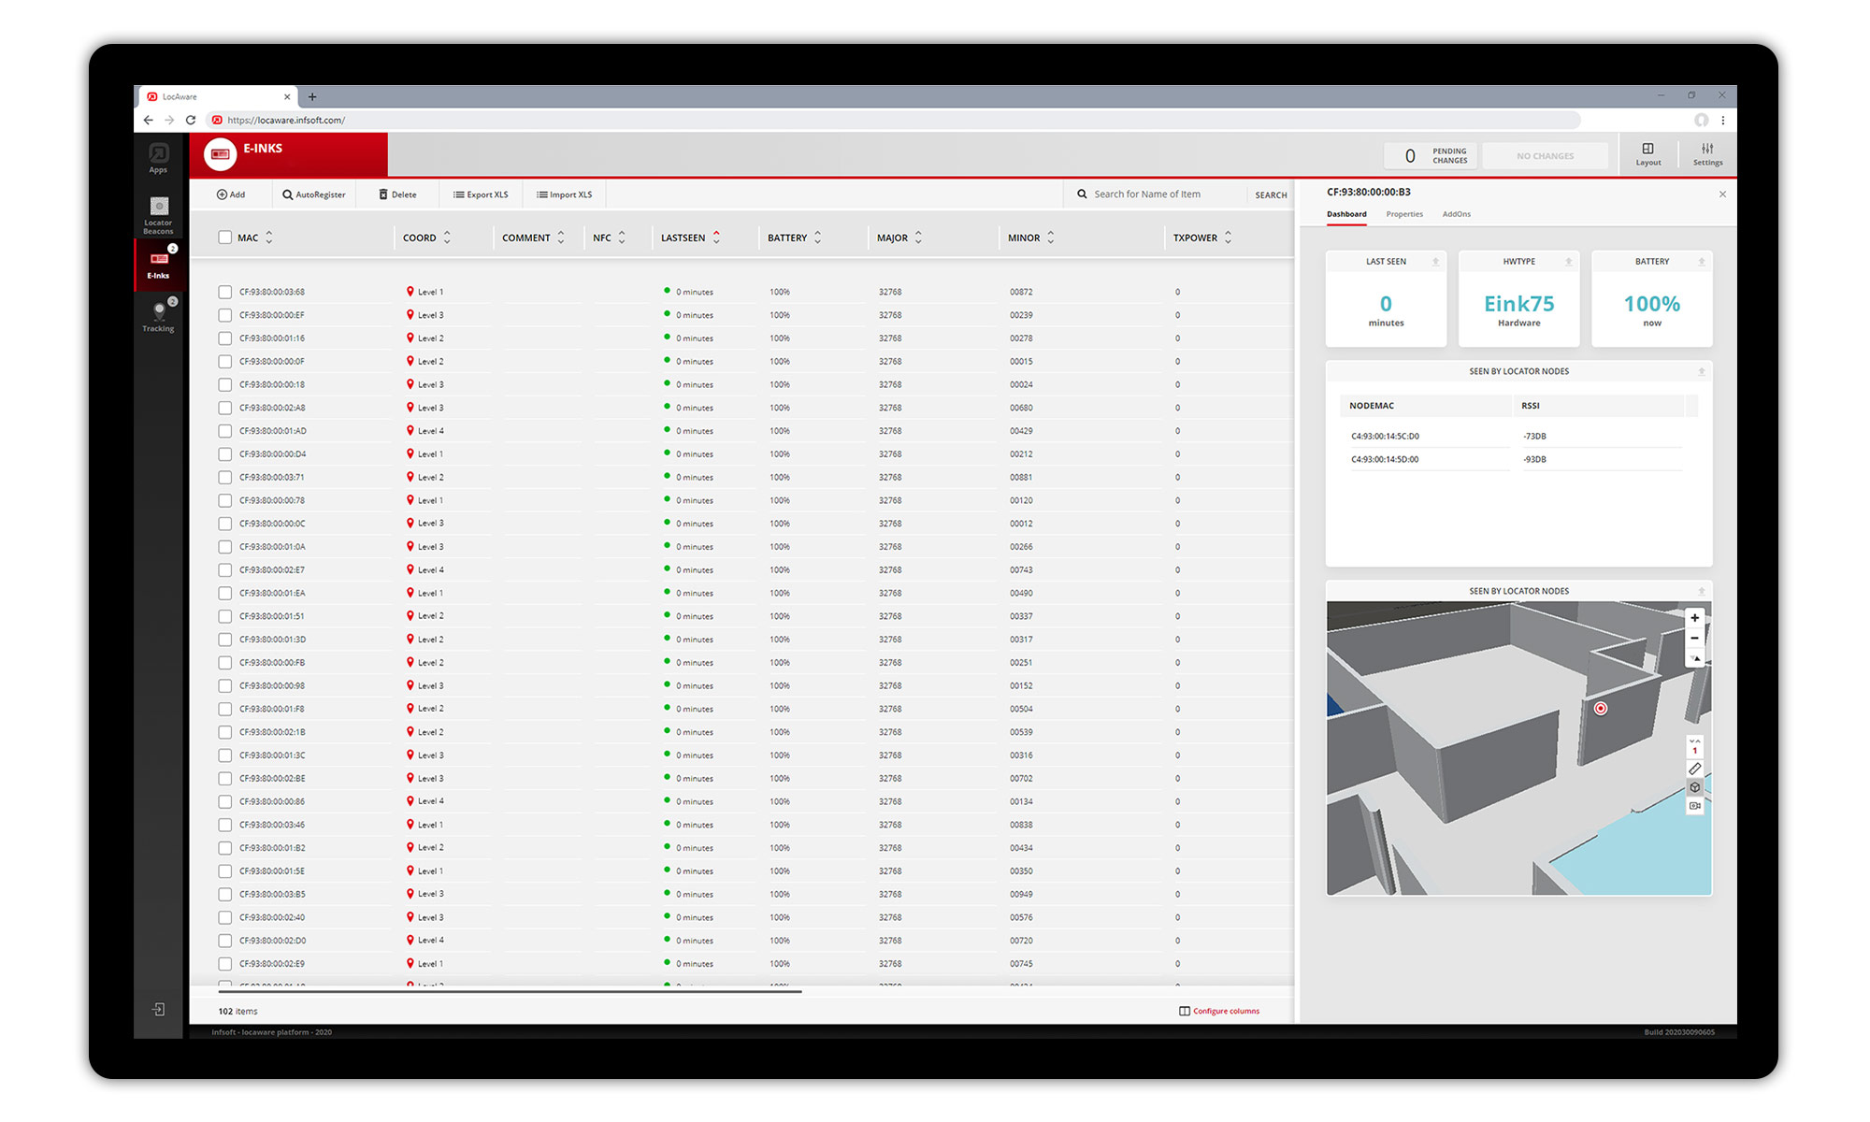The image size is (1870, 1122).
Task: Select the checkbox for CF:93:80:00:03:68
Action: [x=224, y=291]
